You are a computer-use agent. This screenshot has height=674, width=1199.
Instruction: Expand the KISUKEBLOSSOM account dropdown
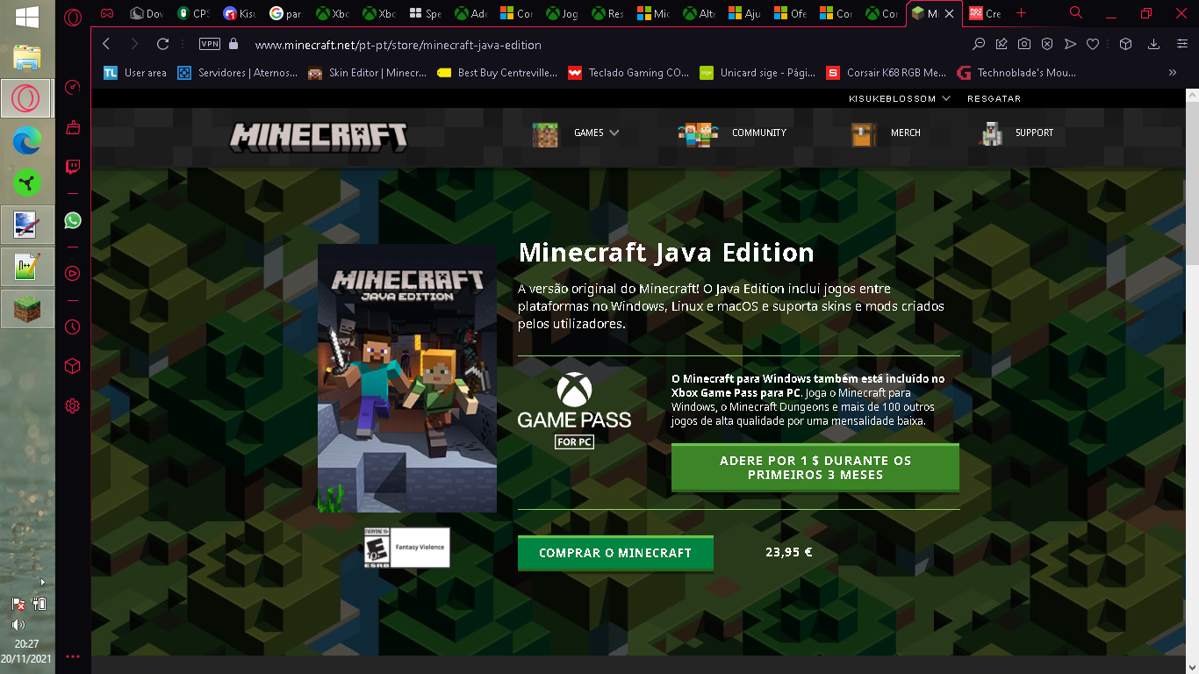[900, 99]
